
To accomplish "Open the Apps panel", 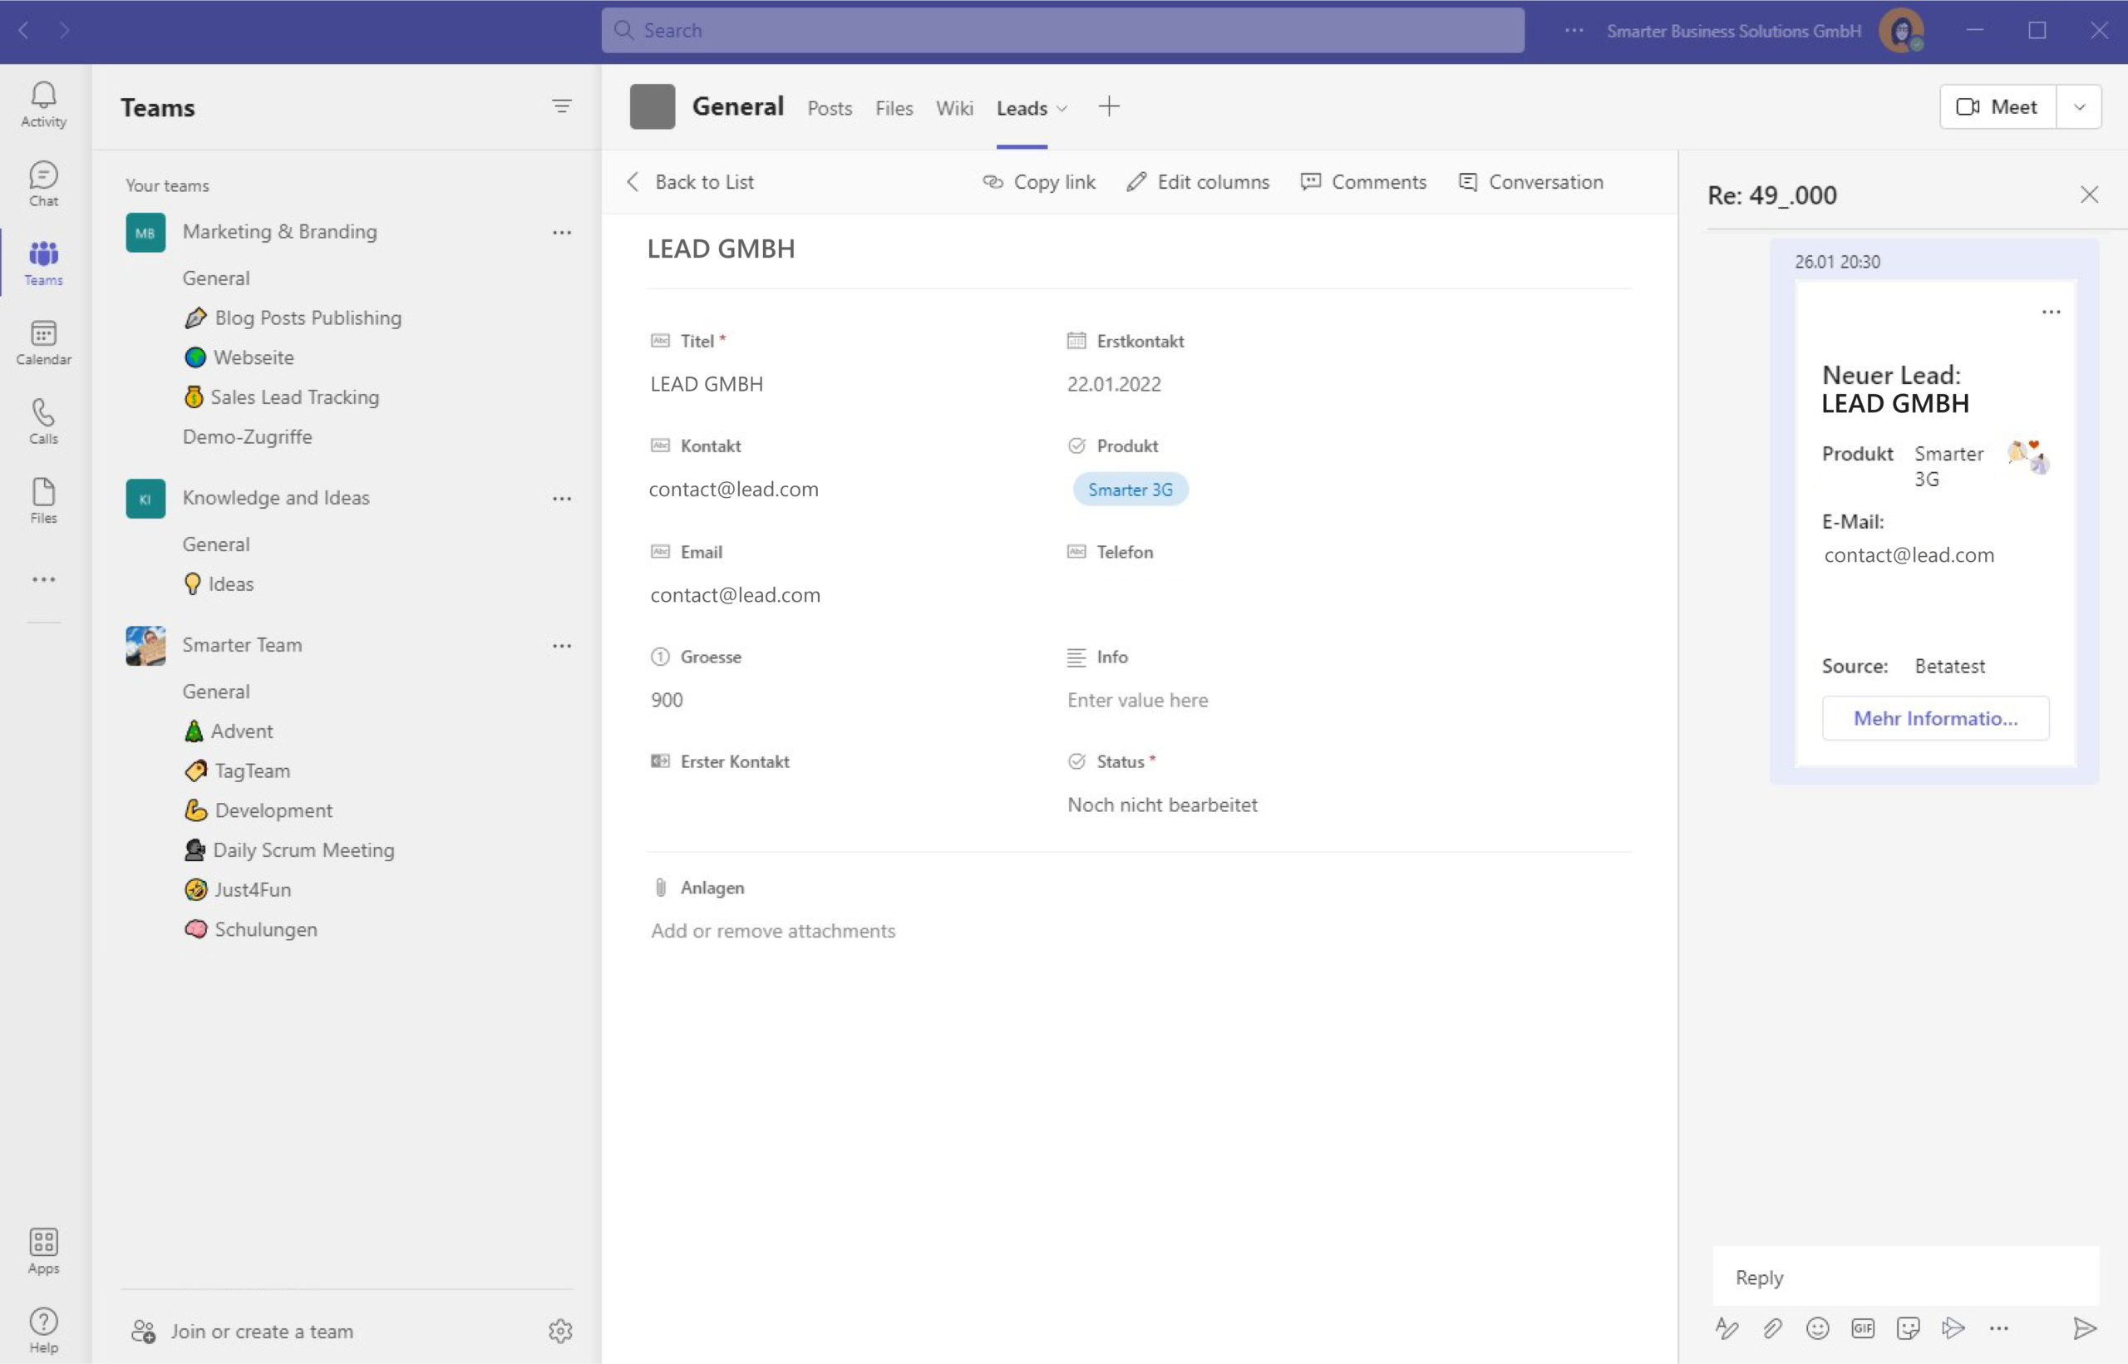I will (x=42, y=1248).
